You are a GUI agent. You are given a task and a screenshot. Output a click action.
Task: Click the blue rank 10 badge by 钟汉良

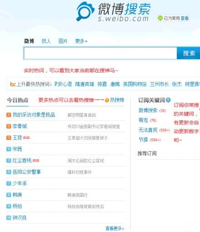pyautogui.click(x=9, y=217)
